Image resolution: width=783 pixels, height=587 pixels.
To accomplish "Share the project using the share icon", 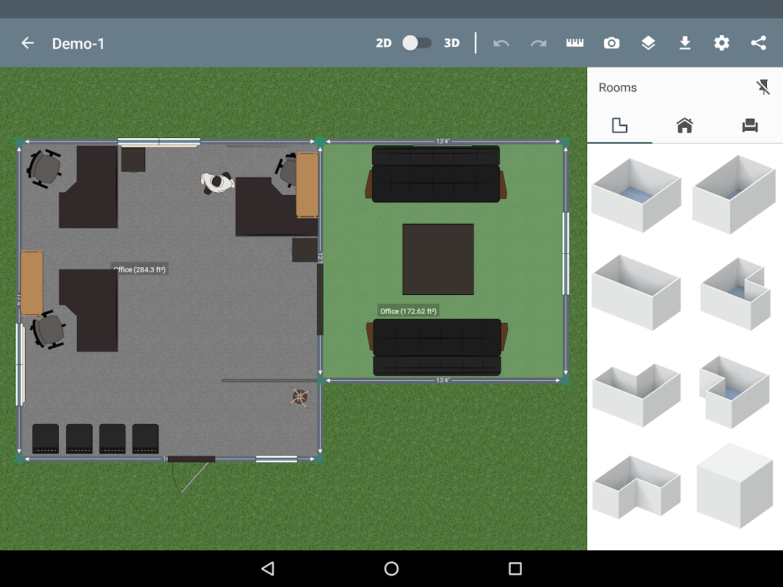I will pyautogui.click(x=759, y=43).
